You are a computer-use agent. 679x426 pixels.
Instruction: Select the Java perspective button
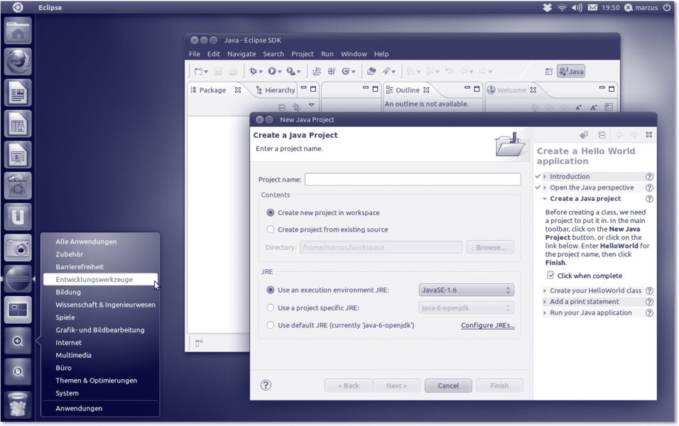[x=571, y=71]
